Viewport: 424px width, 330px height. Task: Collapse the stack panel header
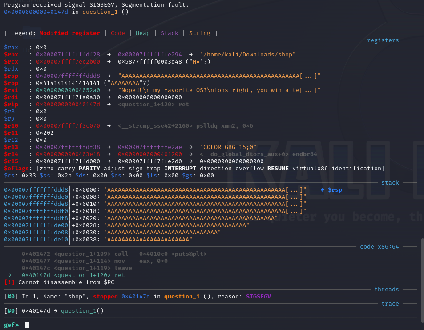(x=390, y=182)
